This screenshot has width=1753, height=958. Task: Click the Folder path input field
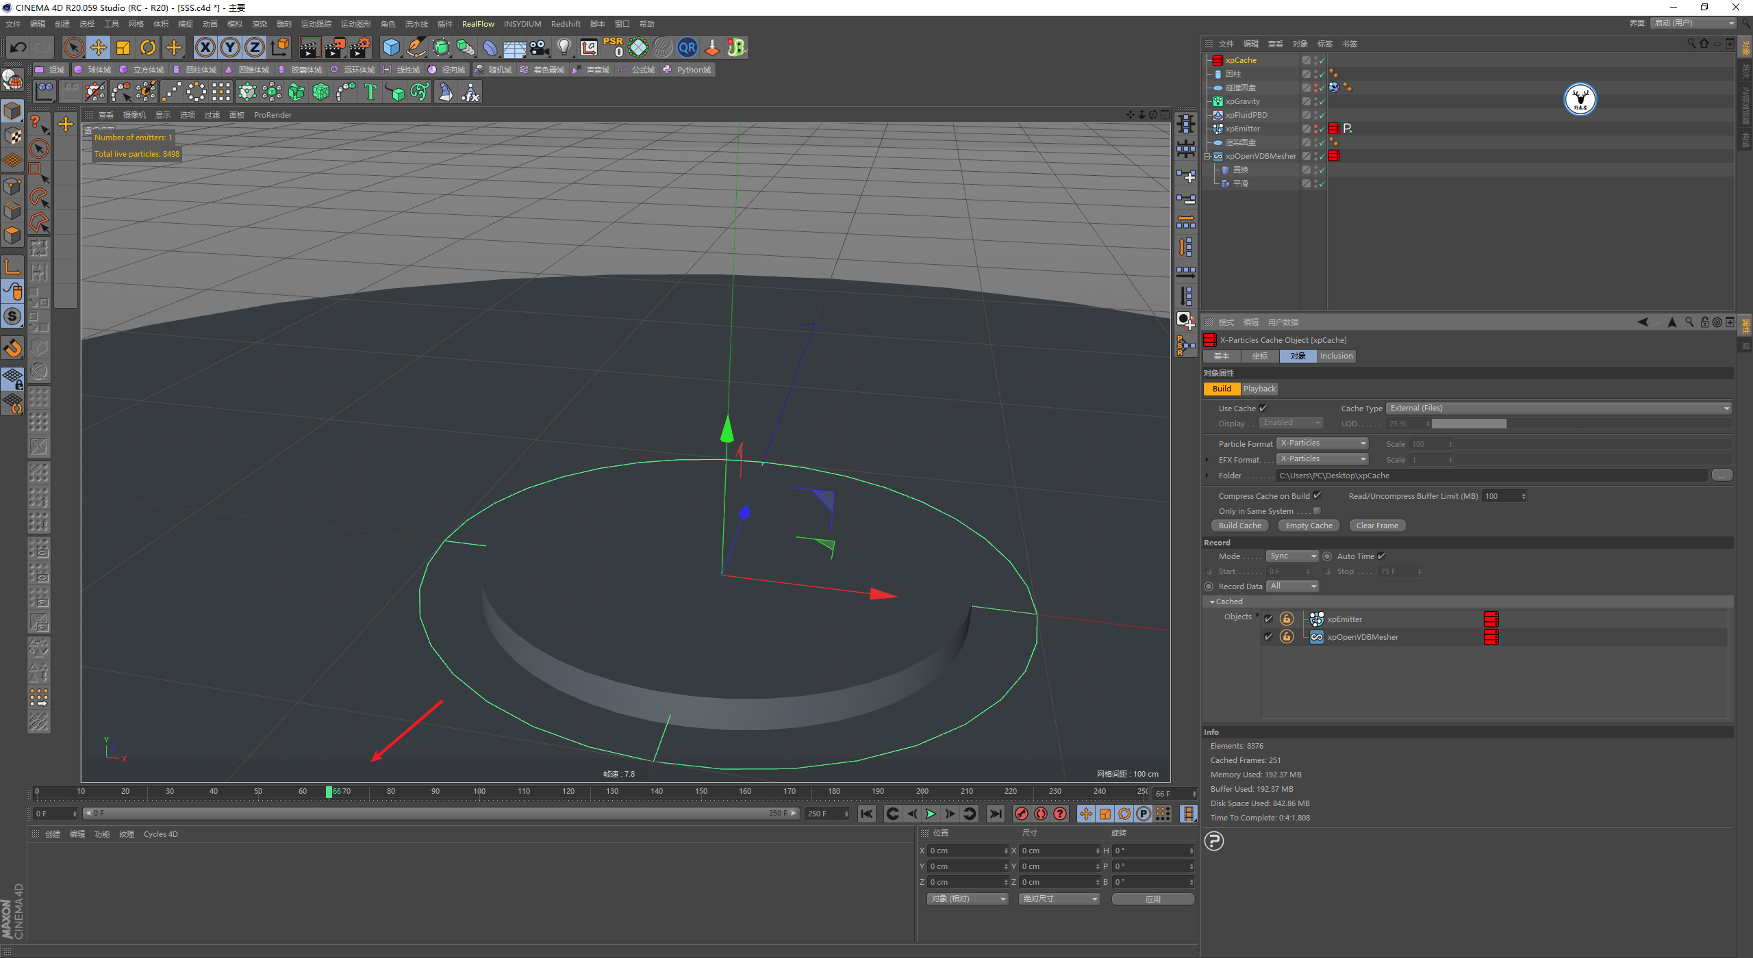click(x=1492, y=476)
